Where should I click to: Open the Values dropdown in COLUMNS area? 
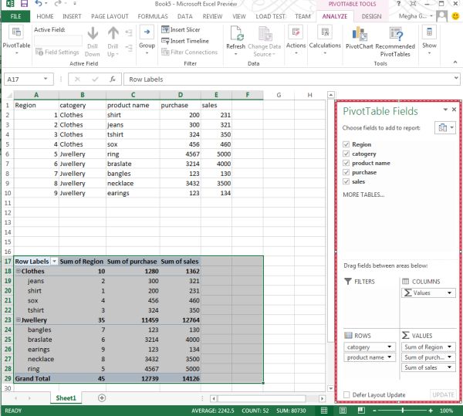(x=449, y=293)
